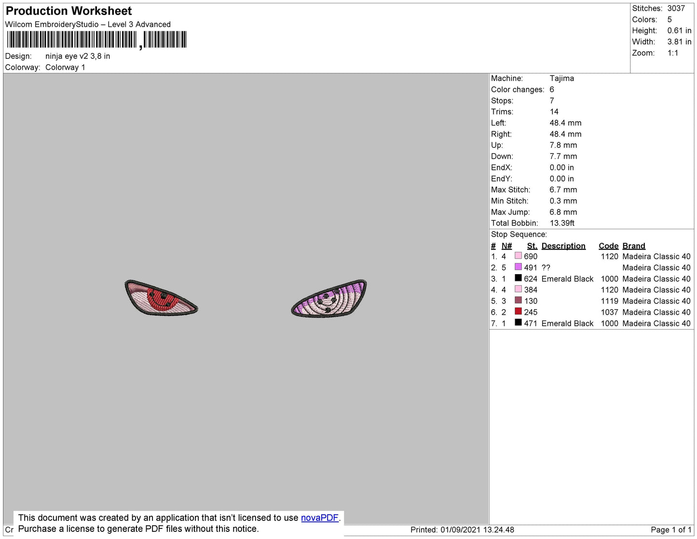Click the Machine value Tajima
This screenshot has width=697, height=539.
click(x=562, y=78)
